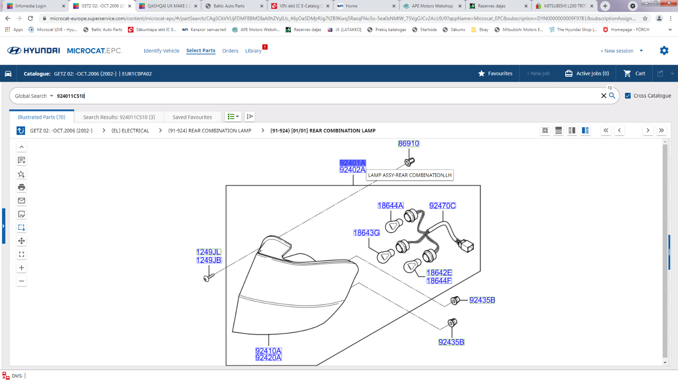Select part callout 92402A
Screen dimensions: 678x381
(353, 170)
